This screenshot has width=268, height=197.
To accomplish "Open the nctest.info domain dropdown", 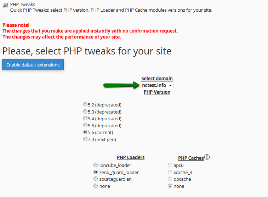I will click(157, 85).
